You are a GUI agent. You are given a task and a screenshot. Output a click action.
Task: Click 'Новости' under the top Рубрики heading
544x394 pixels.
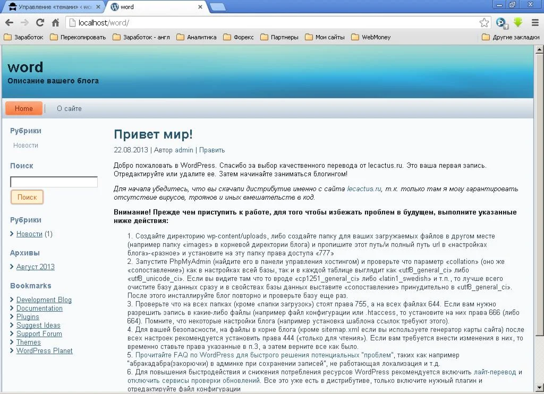coord(25,145)
